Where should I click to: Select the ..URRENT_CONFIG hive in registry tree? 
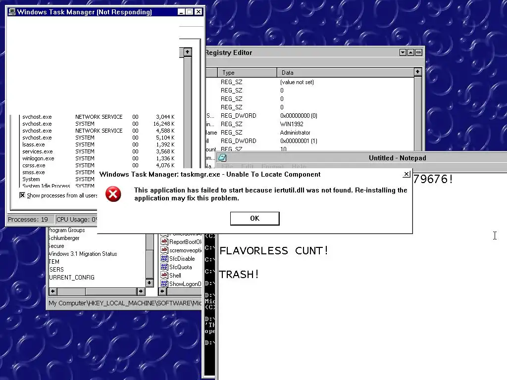[71, 277]
